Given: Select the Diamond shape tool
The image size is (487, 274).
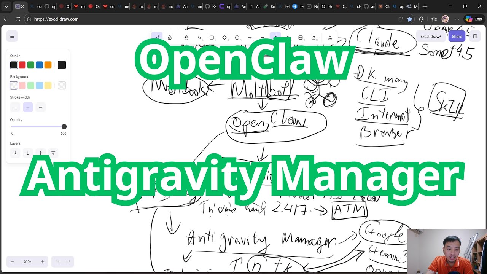Looking at the screenshot, I should (224, 38).
